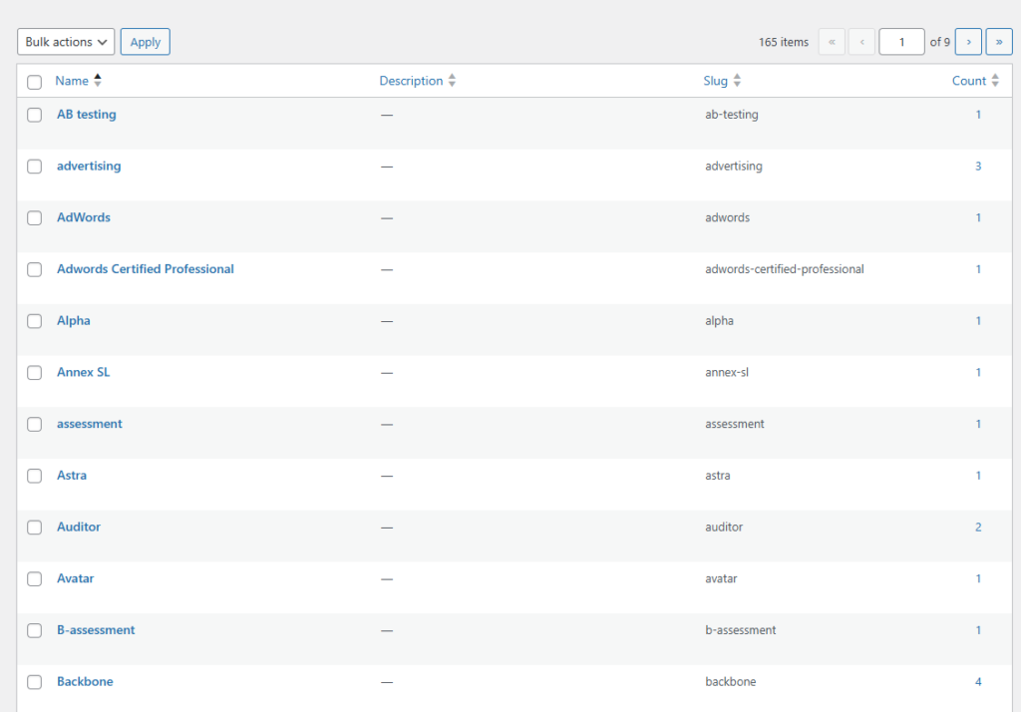View posts count for advertising tag

click(977, 166)
